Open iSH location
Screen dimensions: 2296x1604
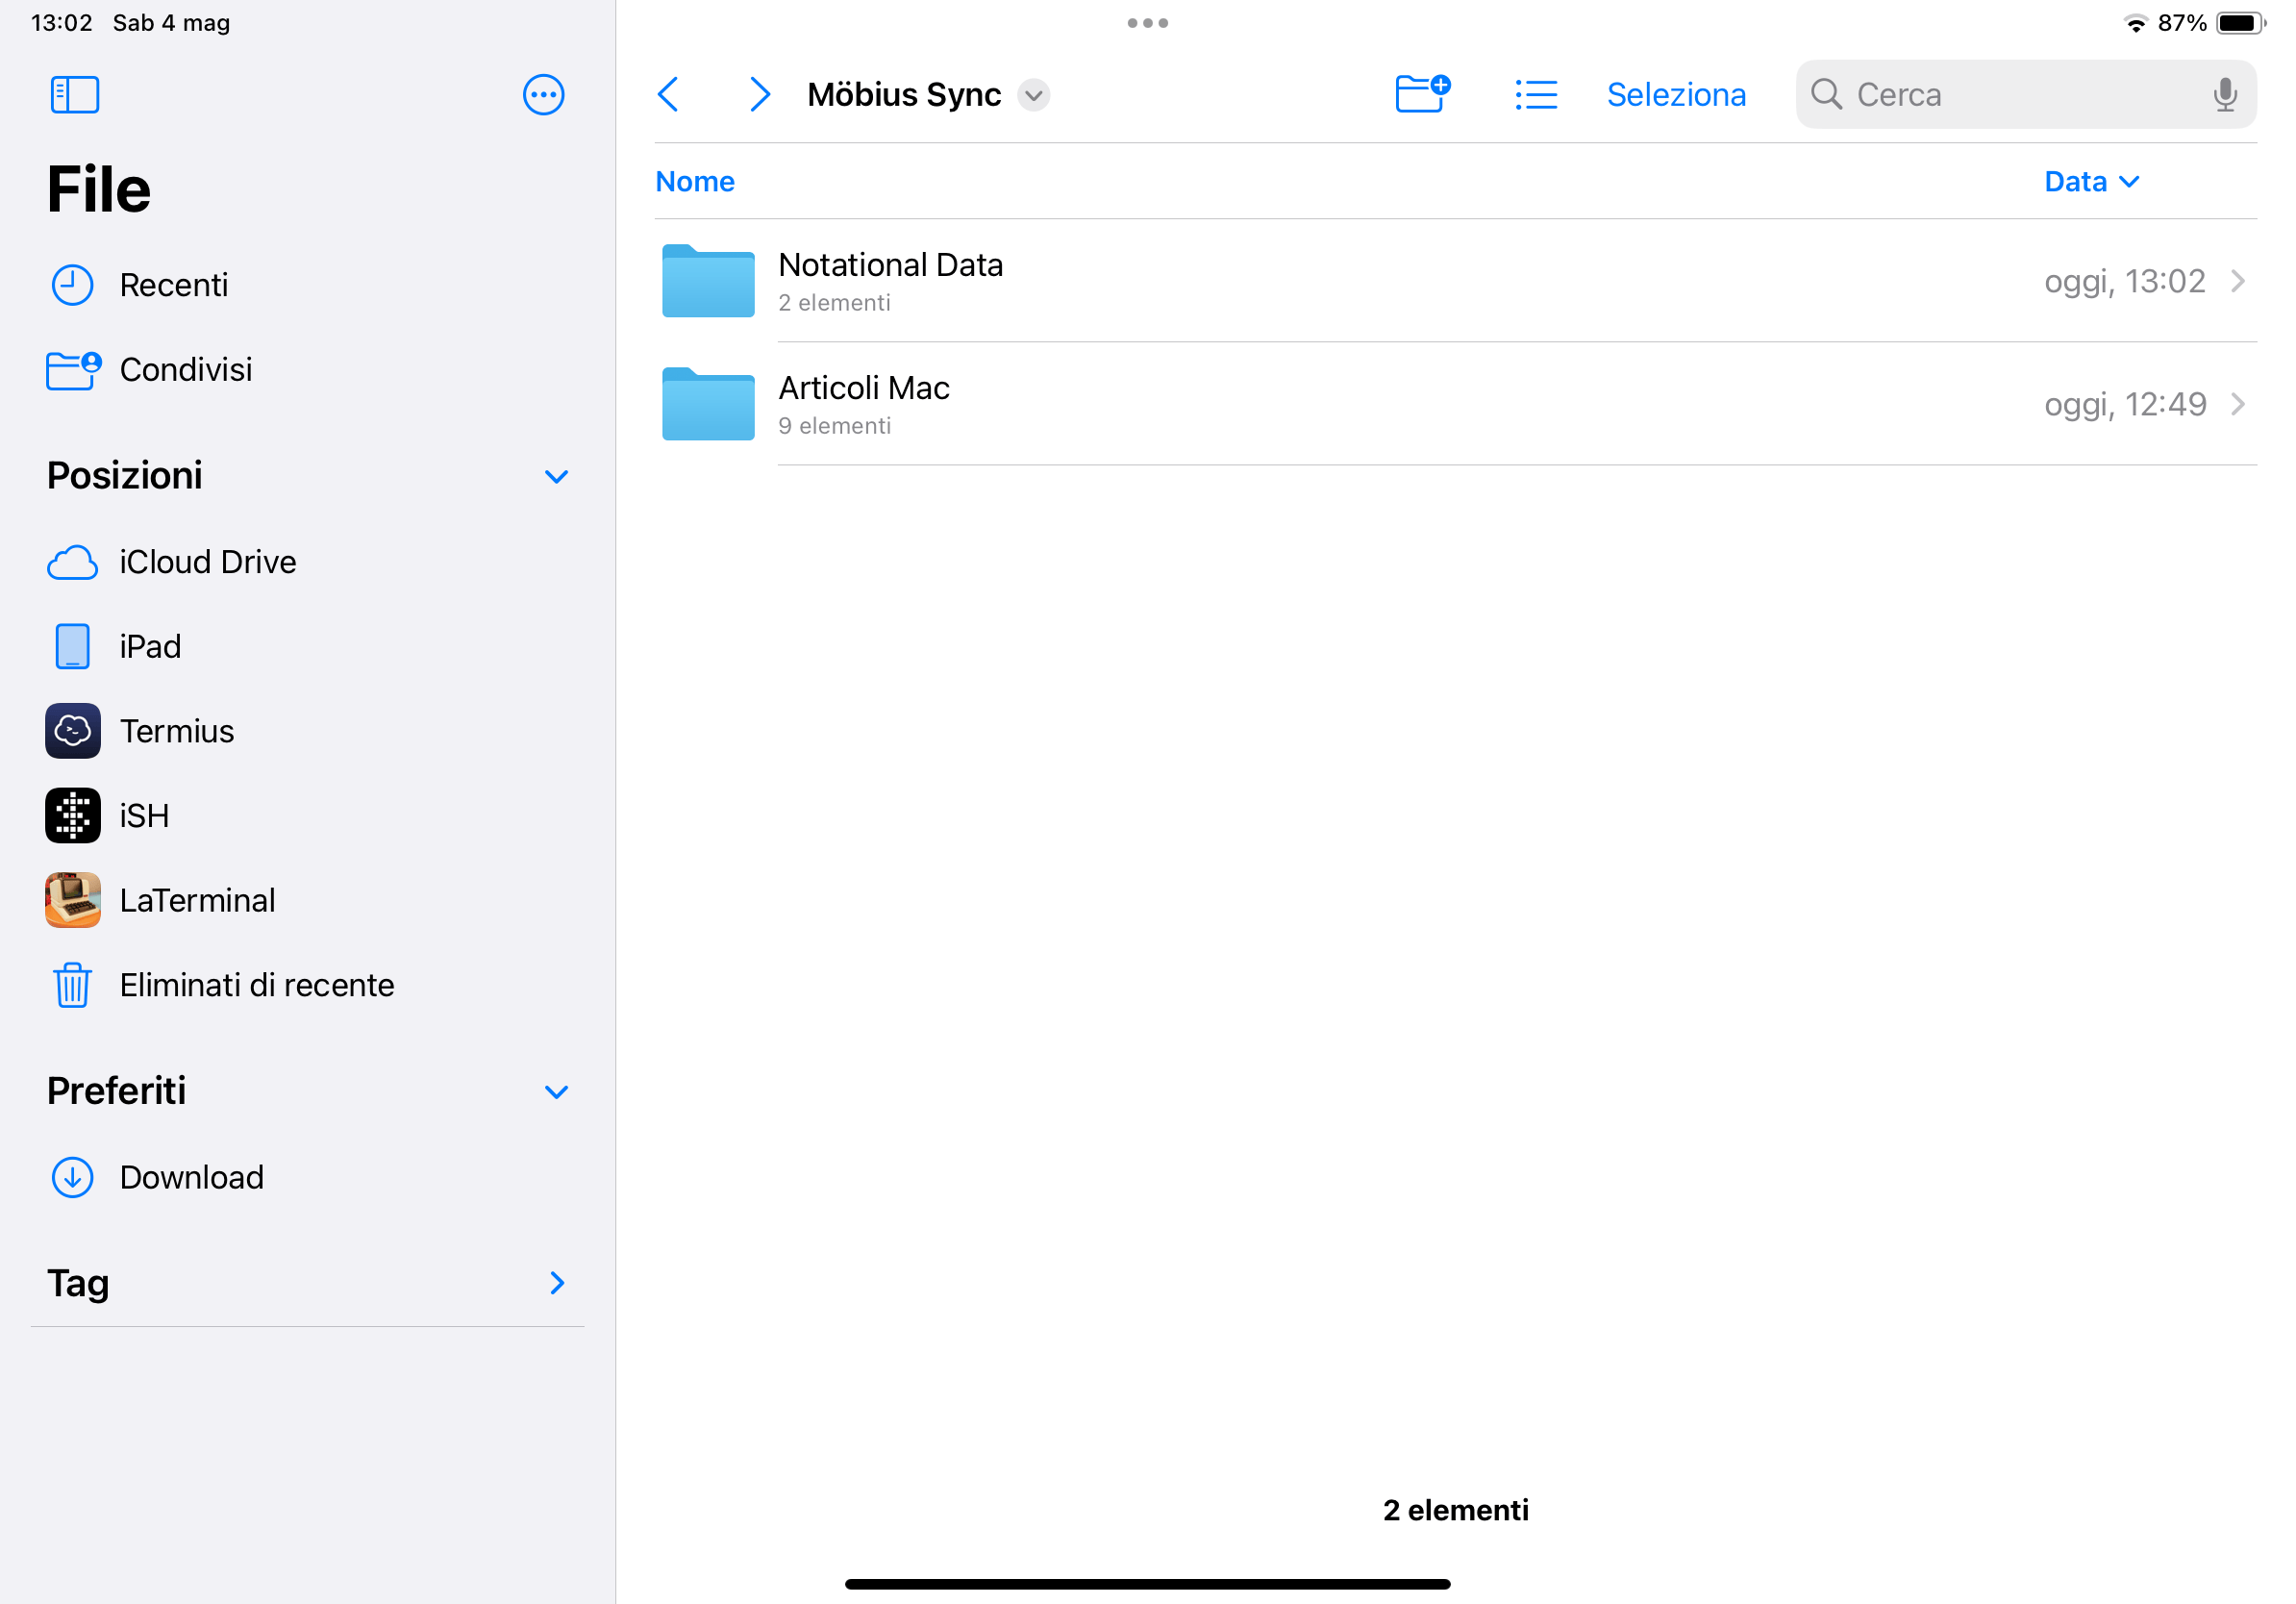coord(144,816)
